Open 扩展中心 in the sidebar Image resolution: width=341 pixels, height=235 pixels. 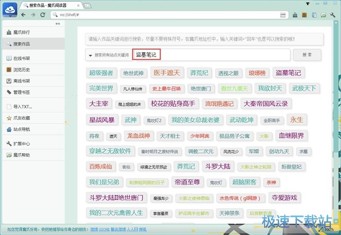point(21,144)
